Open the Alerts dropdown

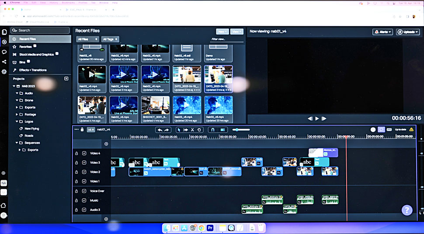pos(382,32)
